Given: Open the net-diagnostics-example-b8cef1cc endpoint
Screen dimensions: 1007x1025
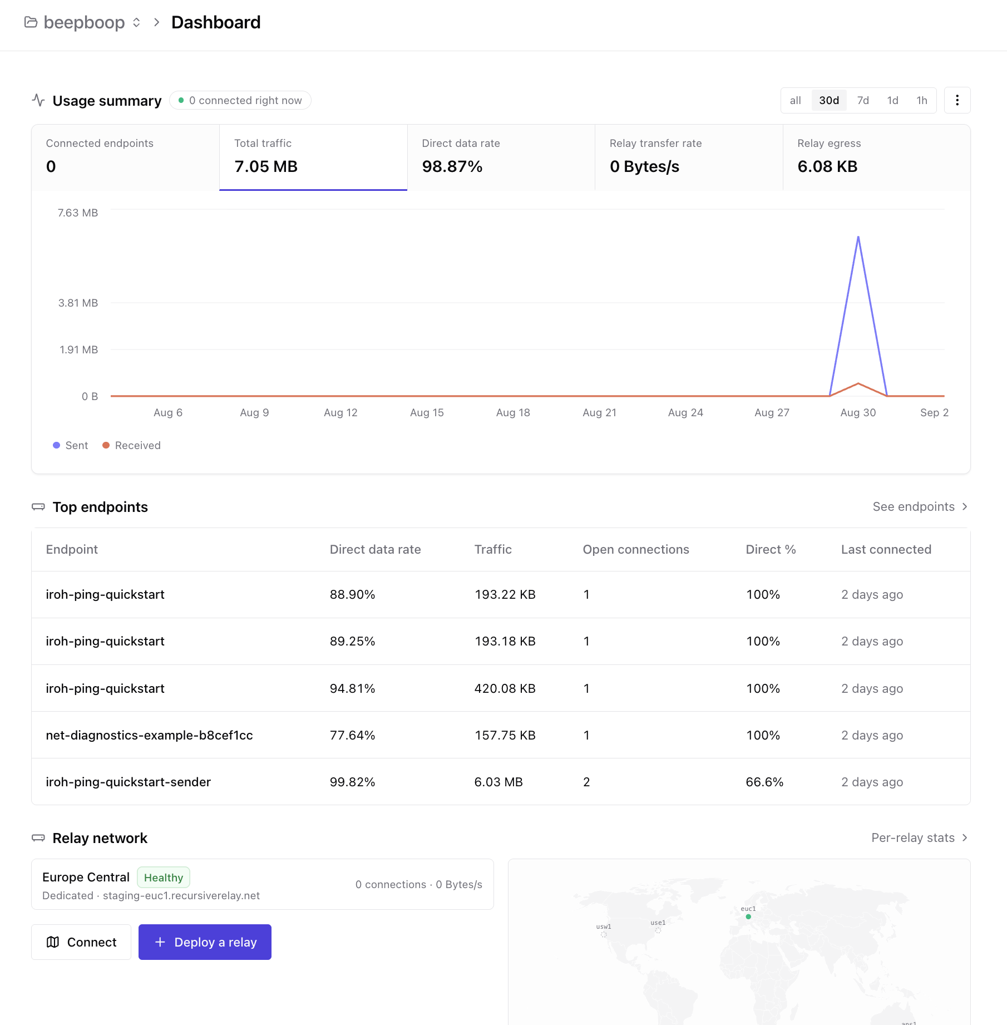Looking at the screenshot, I should (501, 735).
